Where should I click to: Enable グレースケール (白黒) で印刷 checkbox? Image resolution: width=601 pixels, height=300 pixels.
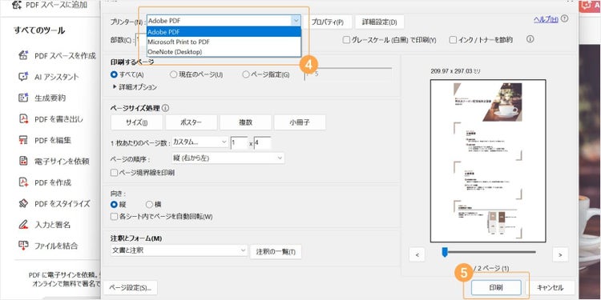(346, 40)
